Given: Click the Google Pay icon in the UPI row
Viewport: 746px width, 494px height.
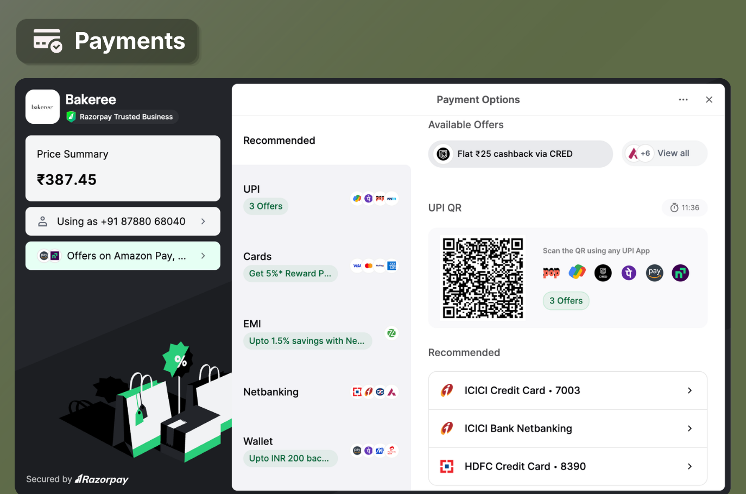Looking at the screenshot, I should 357,198.
